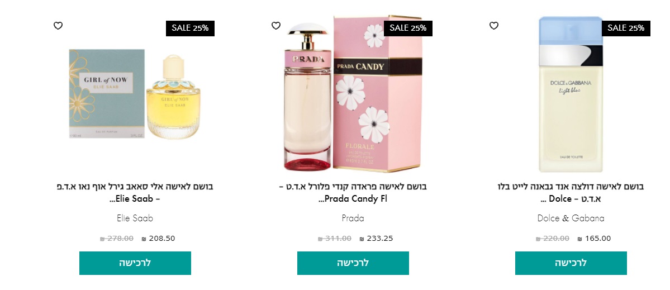The height and width of the screenshot is (290, 670).
Task: Open Girl of Now product image
Action: pos(135,94)
